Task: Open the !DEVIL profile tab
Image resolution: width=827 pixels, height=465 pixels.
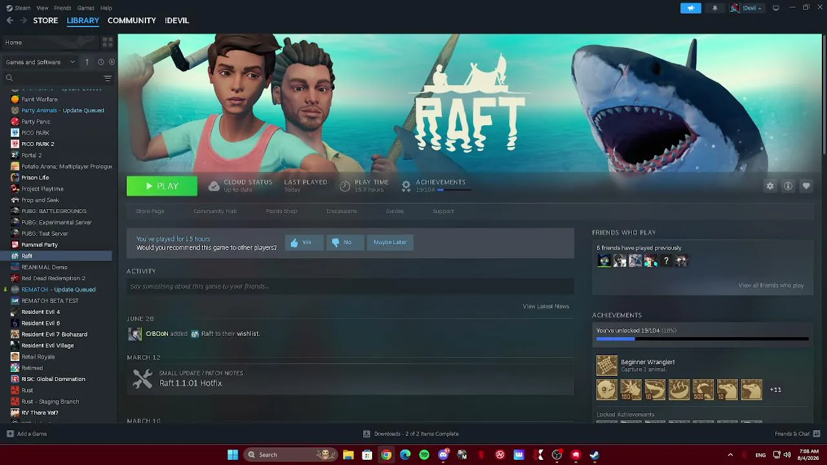Action: click(177, 21)
